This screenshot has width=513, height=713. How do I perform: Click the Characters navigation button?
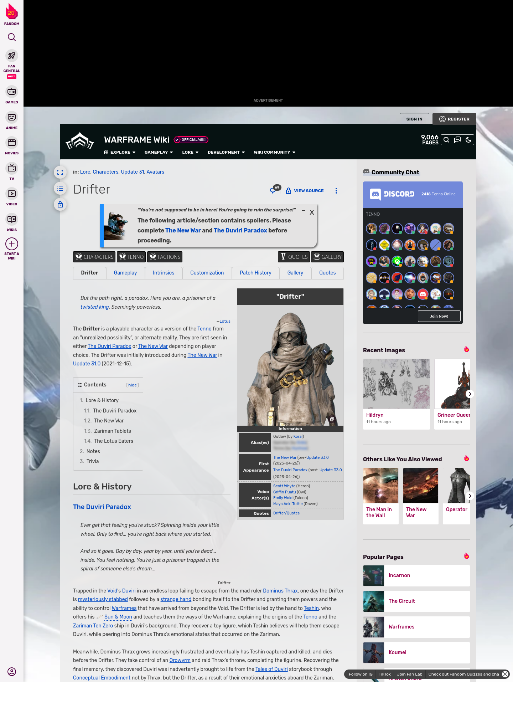(94, 257)
